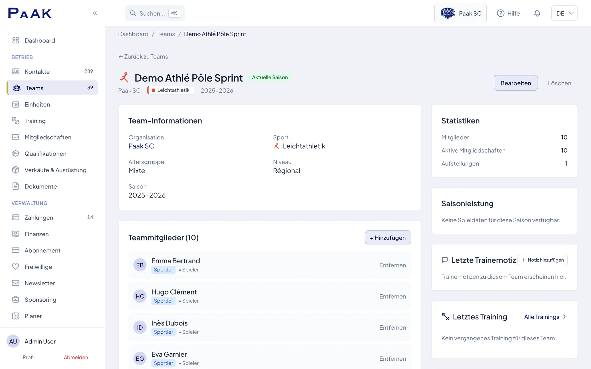Add a team member with Hinzufügen
Screen dimensions: 591x369
(x=388, y=237)
